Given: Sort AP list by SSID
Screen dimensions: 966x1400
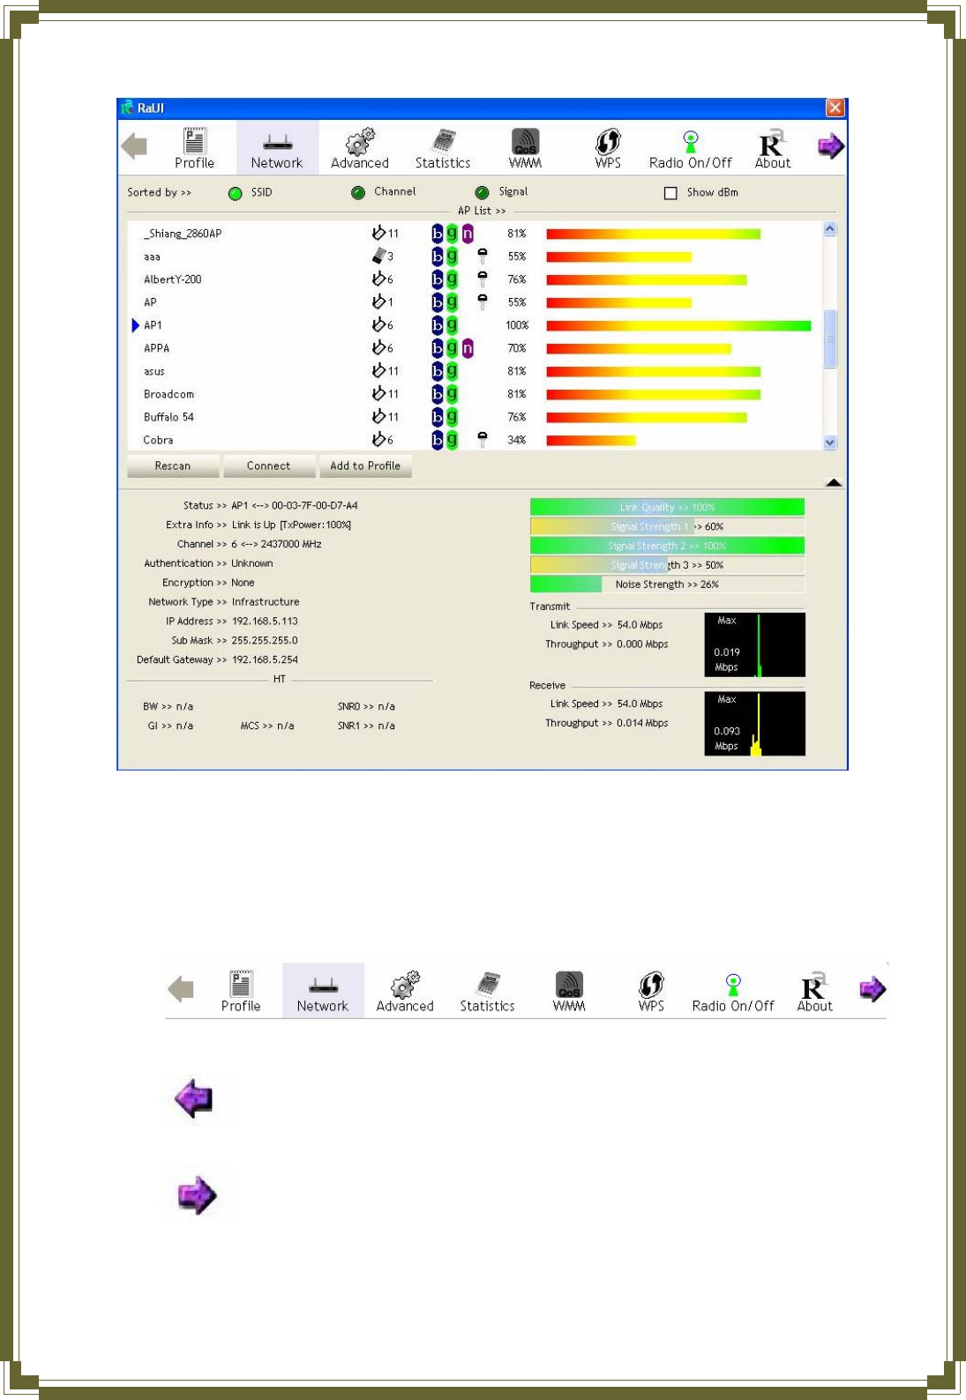Looking at the screenshot, I should [236, 193].
